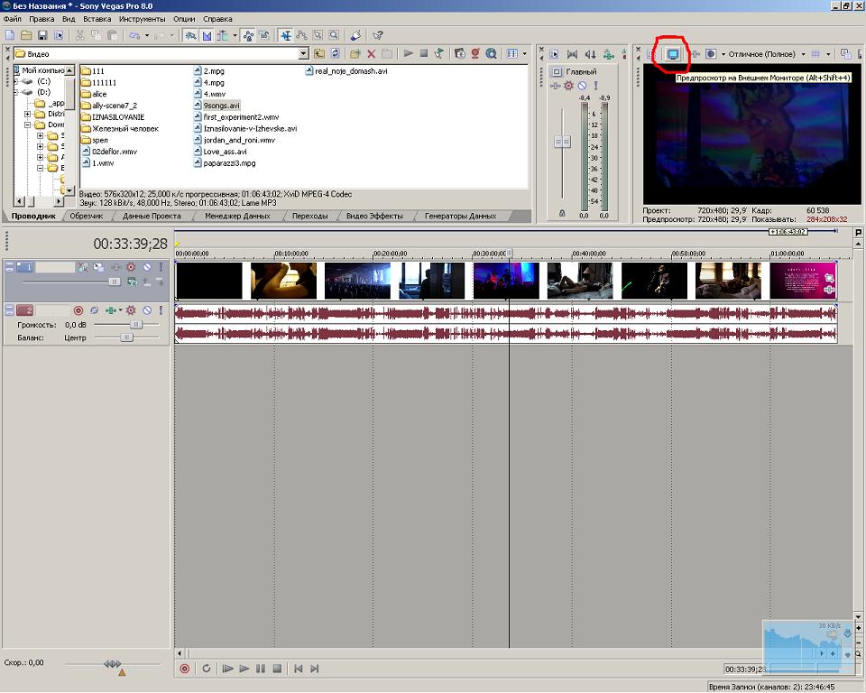Collapse the Down... folder in tree
The image size is (866, 693).
27,125
